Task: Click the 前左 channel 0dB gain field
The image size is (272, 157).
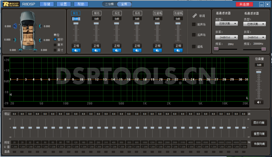Action: pos(76,19)
